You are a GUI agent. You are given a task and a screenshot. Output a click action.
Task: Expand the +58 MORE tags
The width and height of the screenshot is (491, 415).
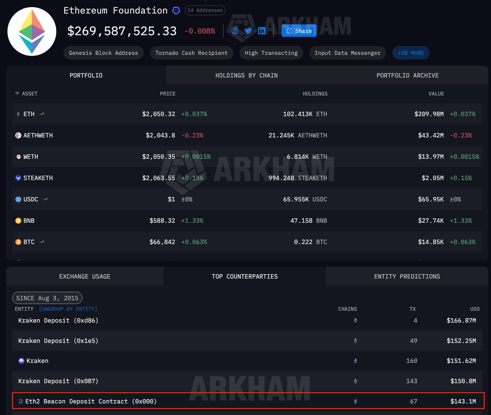pyautogui.click(x=411, y=53)
